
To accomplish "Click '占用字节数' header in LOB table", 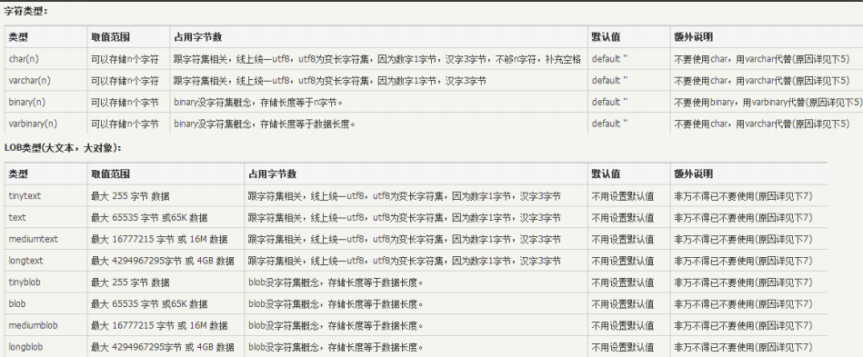I will point(273,174).
